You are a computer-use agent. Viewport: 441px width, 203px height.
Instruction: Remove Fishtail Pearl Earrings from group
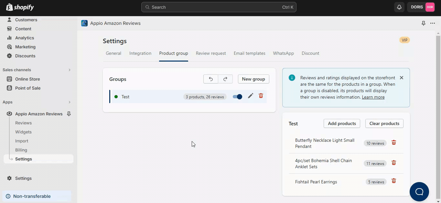pos(394,181)
